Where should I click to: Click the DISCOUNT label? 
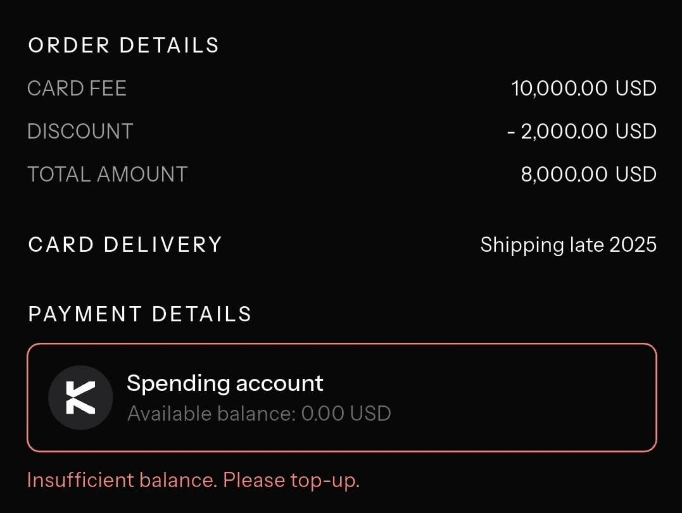click(80, 132)
